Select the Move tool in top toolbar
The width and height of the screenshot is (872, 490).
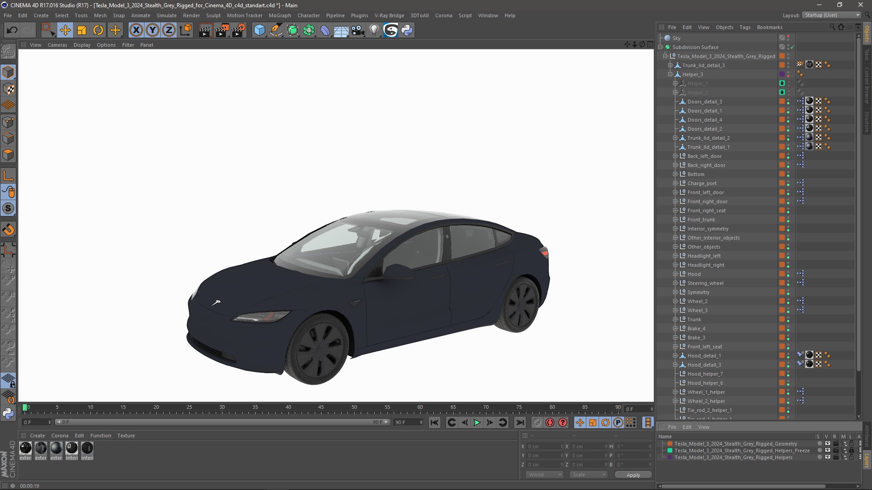[x=65, y=30]
